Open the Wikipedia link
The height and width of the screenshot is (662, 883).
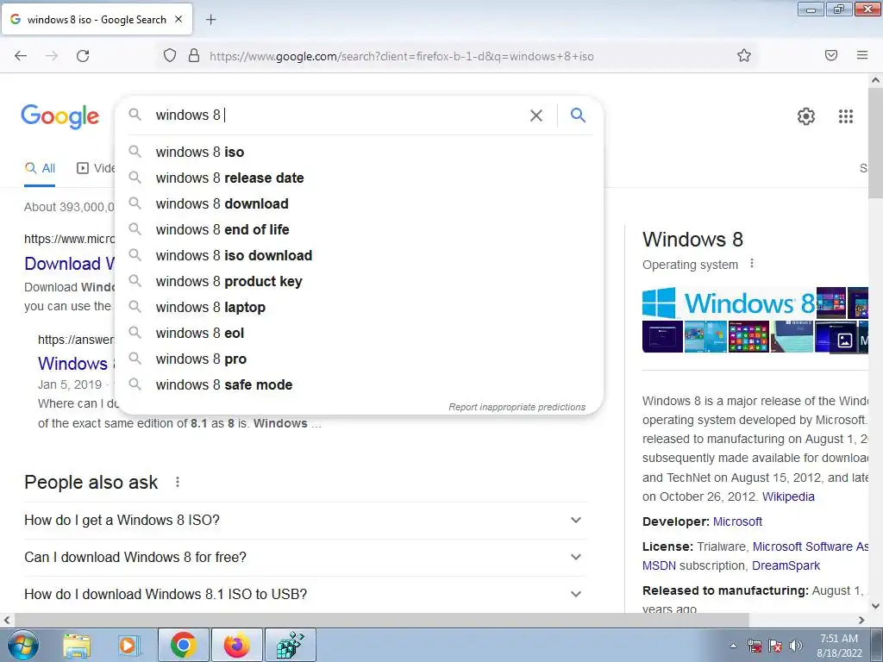[788, 496]
